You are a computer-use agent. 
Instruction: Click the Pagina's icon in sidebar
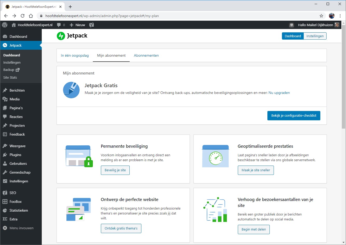pyautogui.click(x=5, y=108)
